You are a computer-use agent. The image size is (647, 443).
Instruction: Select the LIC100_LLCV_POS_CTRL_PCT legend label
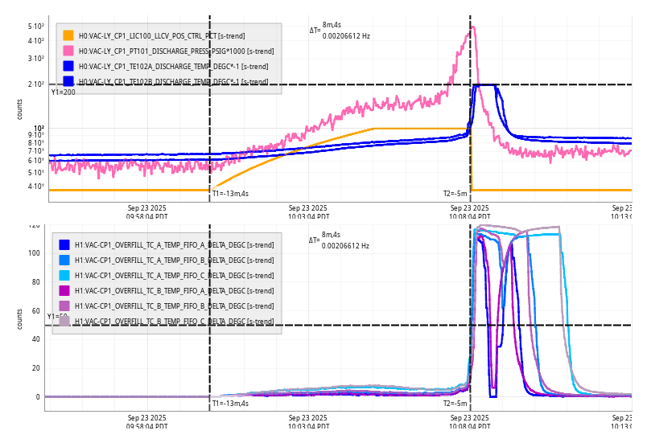tap(161, 35)
